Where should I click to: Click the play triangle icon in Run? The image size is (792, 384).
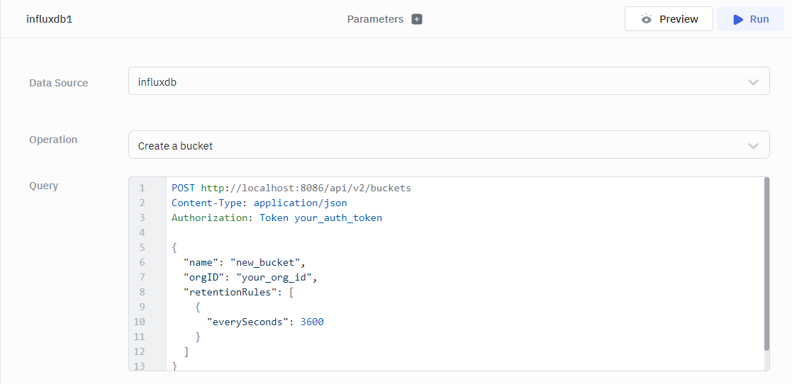(x=738, y=19)
